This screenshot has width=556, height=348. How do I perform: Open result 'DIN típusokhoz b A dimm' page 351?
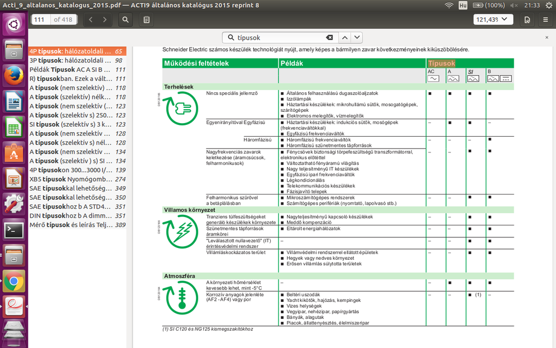[x=77, y=216]
